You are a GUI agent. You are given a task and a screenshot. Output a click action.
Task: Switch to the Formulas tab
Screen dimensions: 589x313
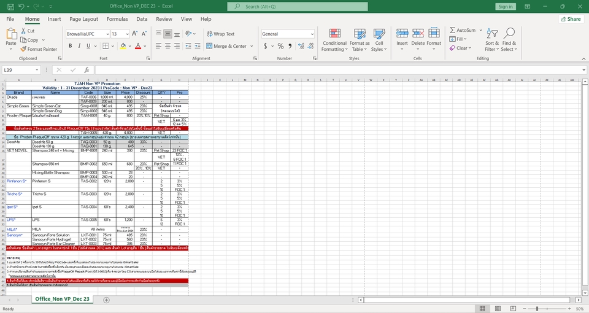pyautogui.click(x=117, y=19)
